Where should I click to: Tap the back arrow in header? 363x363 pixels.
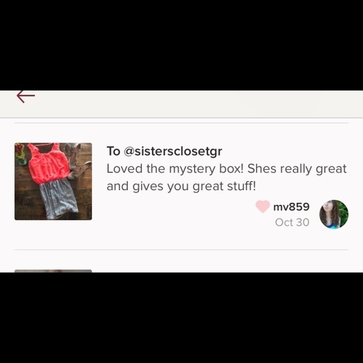pos(26,96)
